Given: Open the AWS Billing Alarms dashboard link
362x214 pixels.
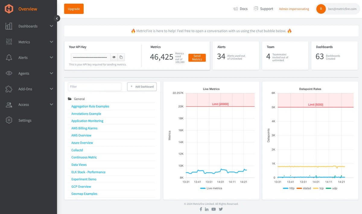Looking at the screenshot, I should point(84,128).
